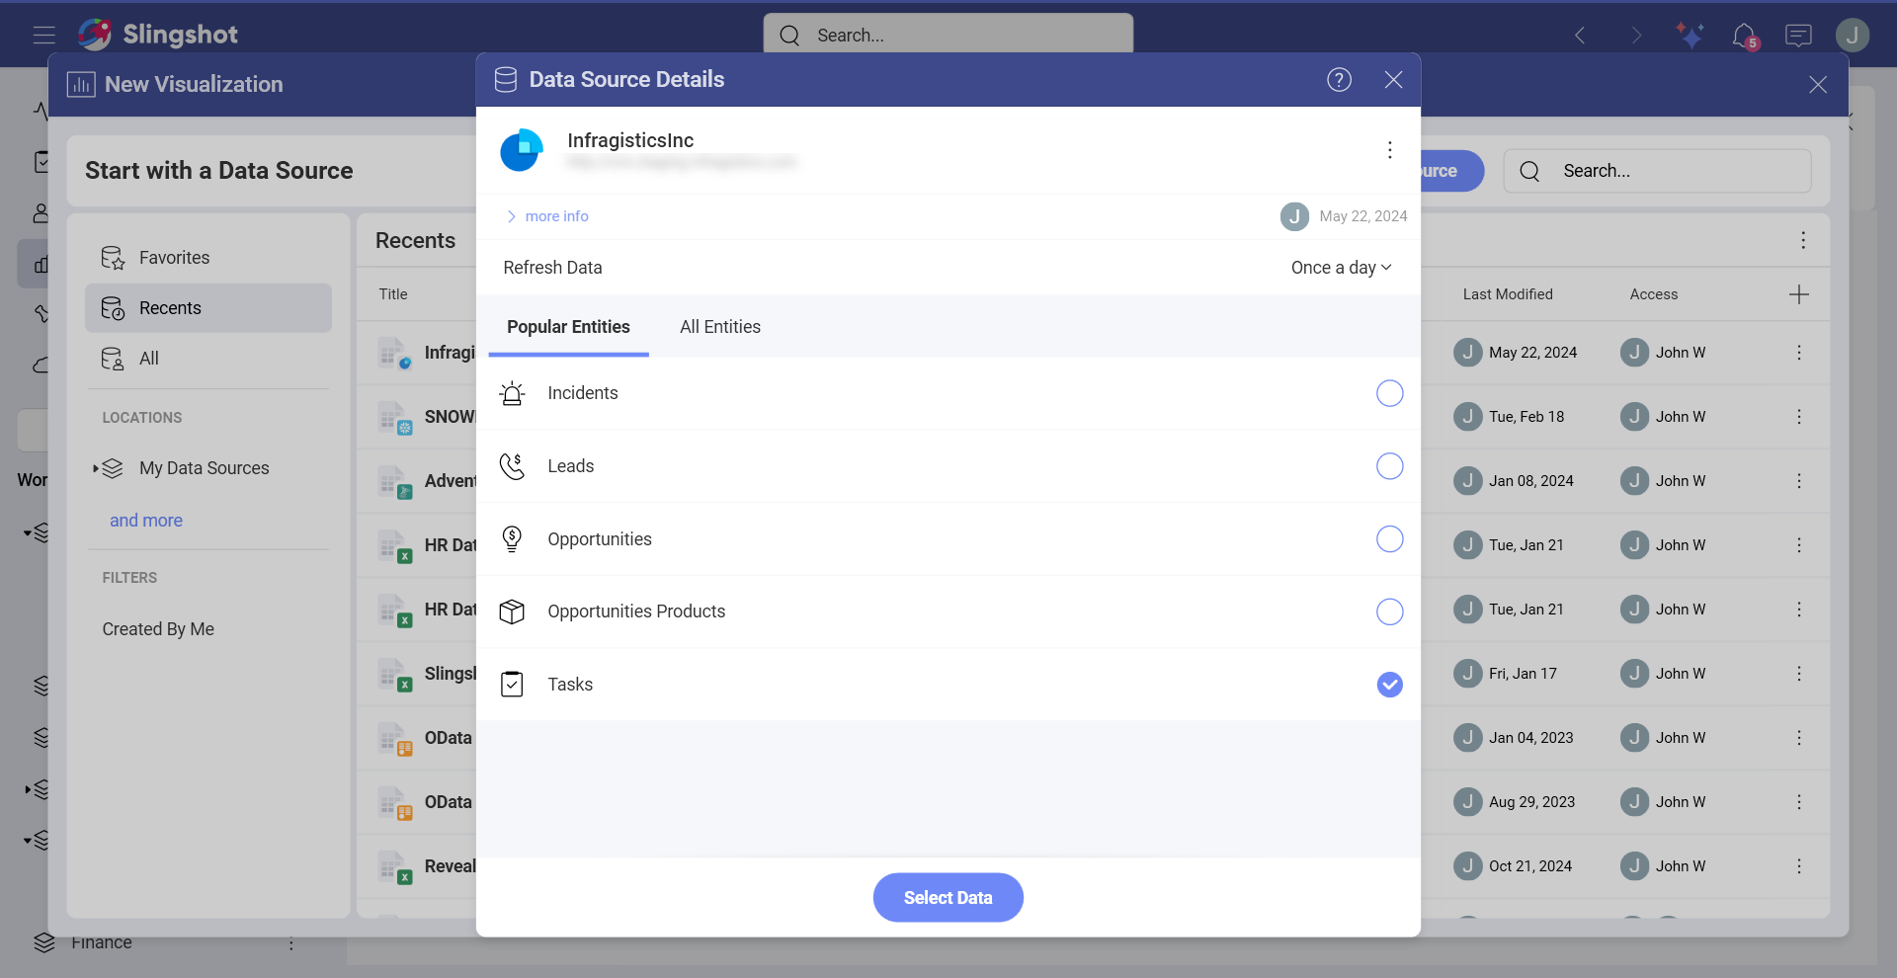Click the data source Search field
The image size is (1897, 978).
coord(1657,171)
